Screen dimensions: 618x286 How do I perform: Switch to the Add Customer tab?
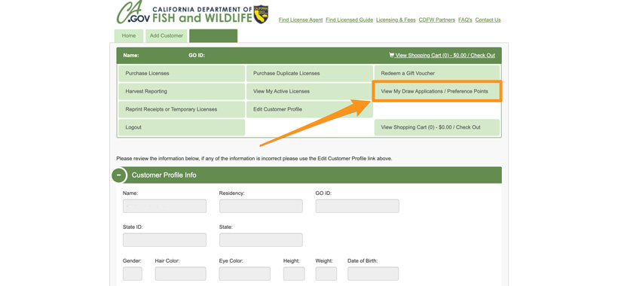coord(167,35)
